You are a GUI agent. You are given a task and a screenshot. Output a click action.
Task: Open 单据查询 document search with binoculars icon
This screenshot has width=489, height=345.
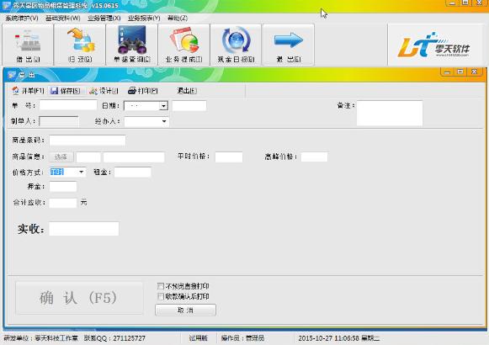(x=132, y=45)
